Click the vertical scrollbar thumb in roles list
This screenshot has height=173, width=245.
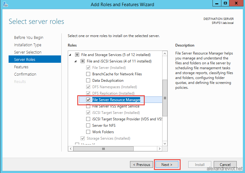pos(165,98)
